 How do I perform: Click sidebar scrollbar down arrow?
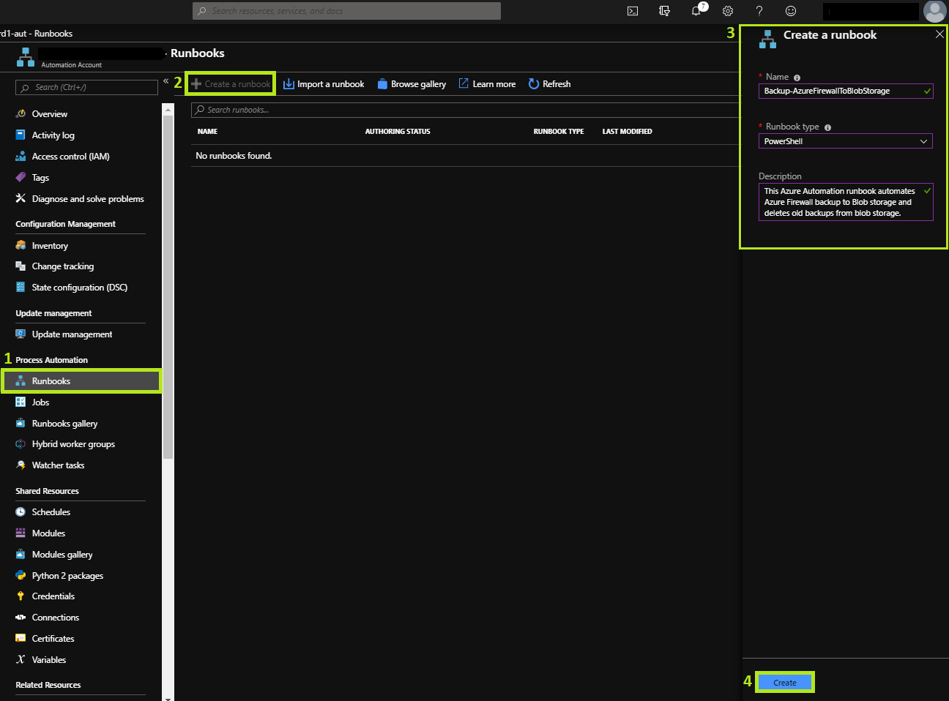tap(168, 697)
